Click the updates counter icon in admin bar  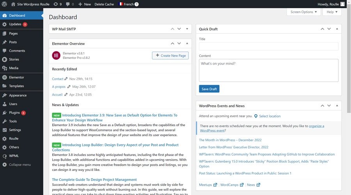55,4
